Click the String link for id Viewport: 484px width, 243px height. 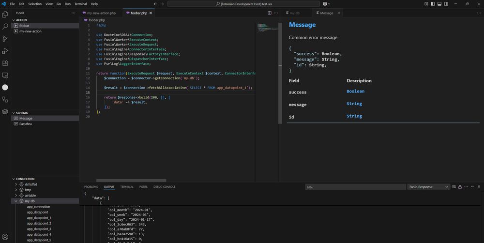coord(354,116)
